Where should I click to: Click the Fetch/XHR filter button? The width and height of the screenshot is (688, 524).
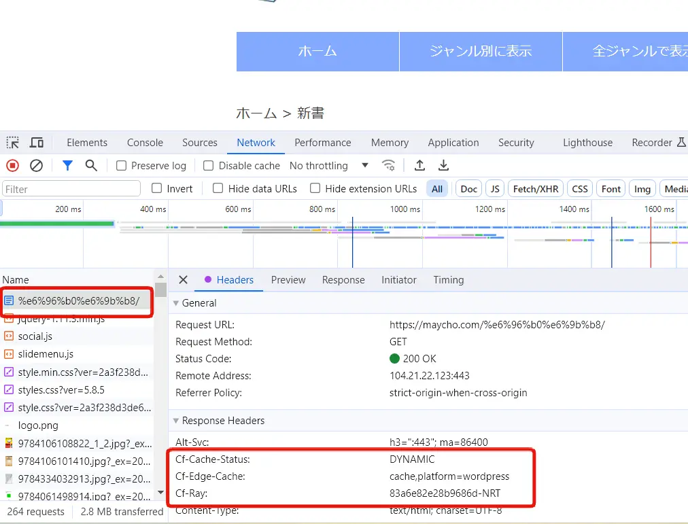(x=536, y=189)
